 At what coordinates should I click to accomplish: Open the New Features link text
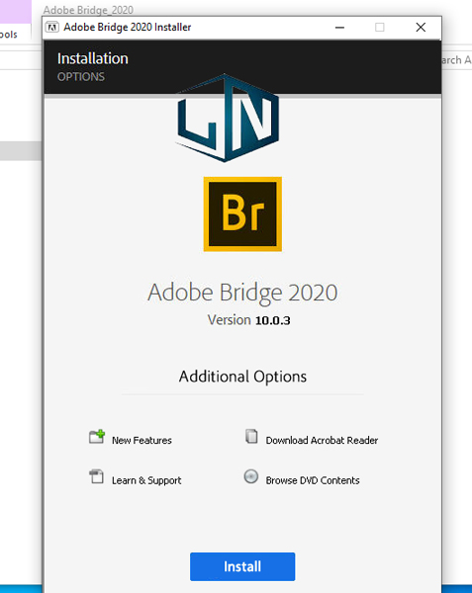pyautogui.click(x=142, y=440)
